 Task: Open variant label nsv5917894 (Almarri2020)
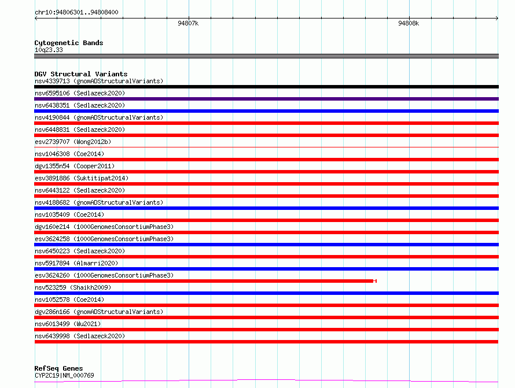tap(76, 263)
